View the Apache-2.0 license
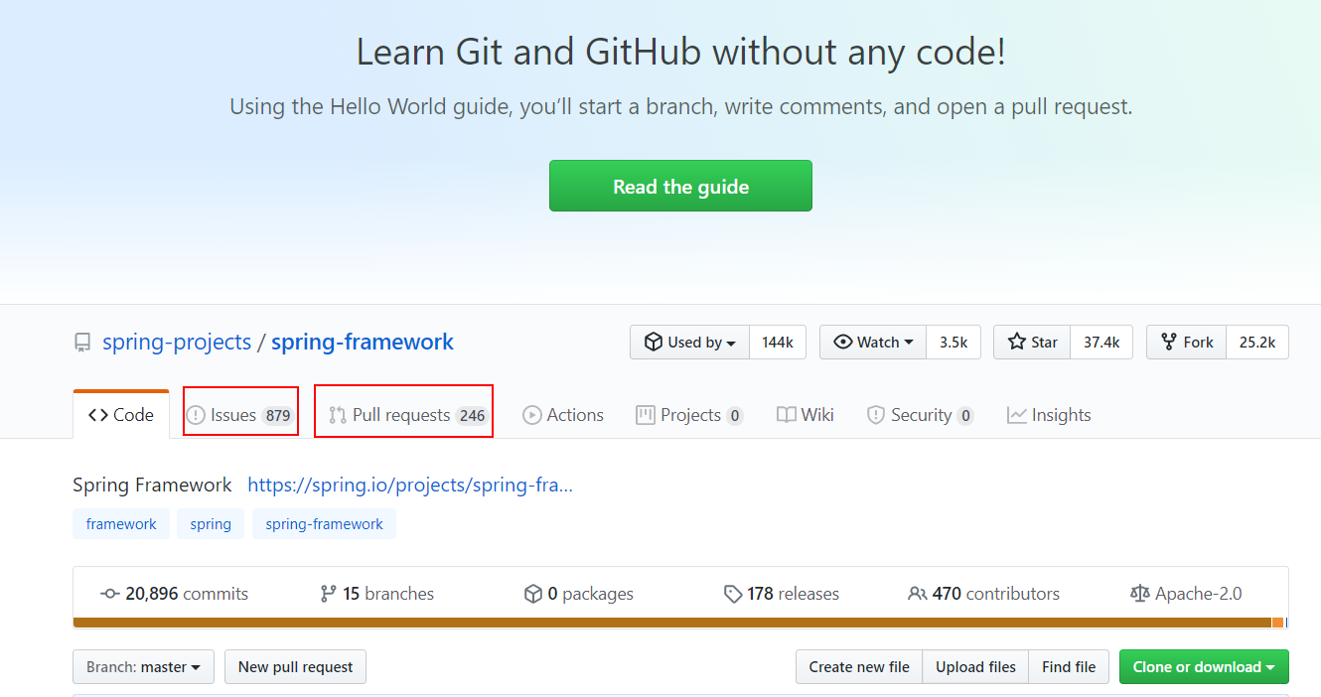Screen dimensions: 1321x697 point(1186,594)
